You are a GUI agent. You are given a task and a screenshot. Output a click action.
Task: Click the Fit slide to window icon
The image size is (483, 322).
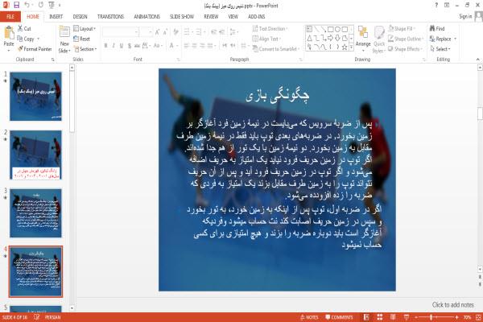478,317
